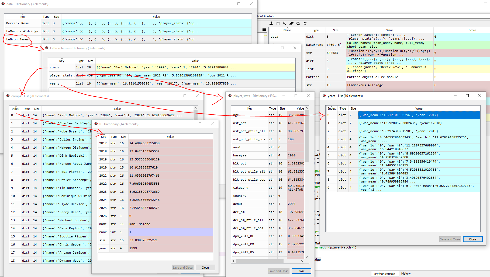Click the Spyder icon of the LeBron James window
Image resolution: width=490 pixels, height=277 pixels.
point(47,48)
